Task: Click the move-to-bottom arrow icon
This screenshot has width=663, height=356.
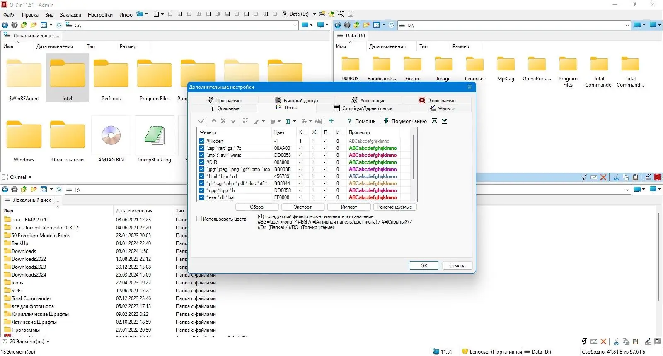Action: pos(444,121)
